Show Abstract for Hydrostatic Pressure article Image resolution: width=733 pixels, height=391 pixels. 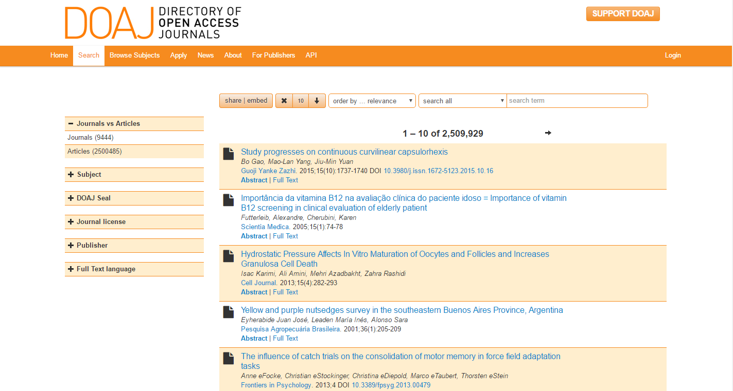click(x=254, y=292)
